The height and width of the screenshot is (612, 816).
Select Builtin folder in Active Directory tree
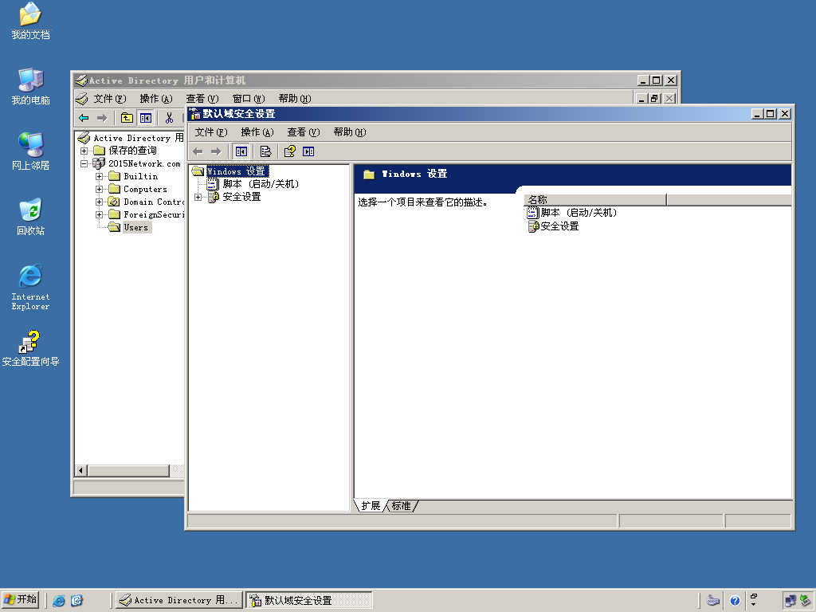(141, 176)
